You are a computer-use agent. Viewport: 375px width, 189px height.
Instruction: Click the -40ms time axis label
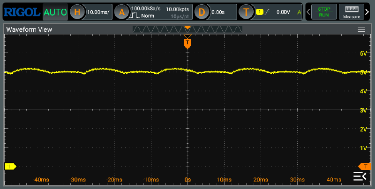[x=41, y=180]
